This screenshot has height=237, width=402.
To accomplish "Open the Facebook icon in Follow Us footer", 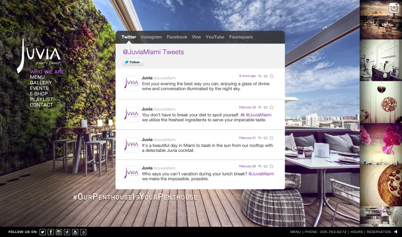I will (51, 232).
